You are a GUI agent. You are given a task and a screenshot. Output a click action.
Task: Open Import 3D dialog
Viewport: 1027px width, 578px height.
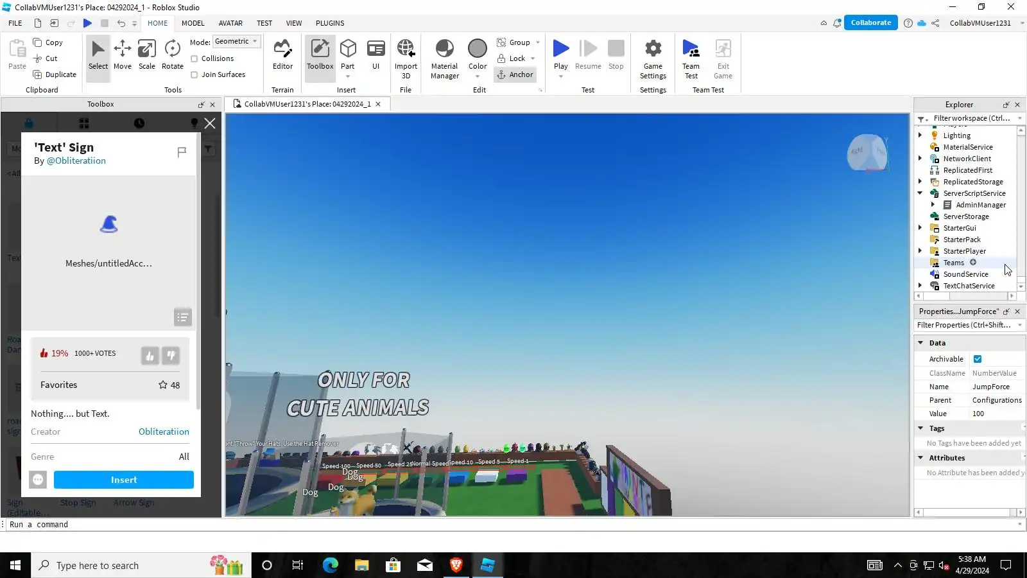(406, 58)
